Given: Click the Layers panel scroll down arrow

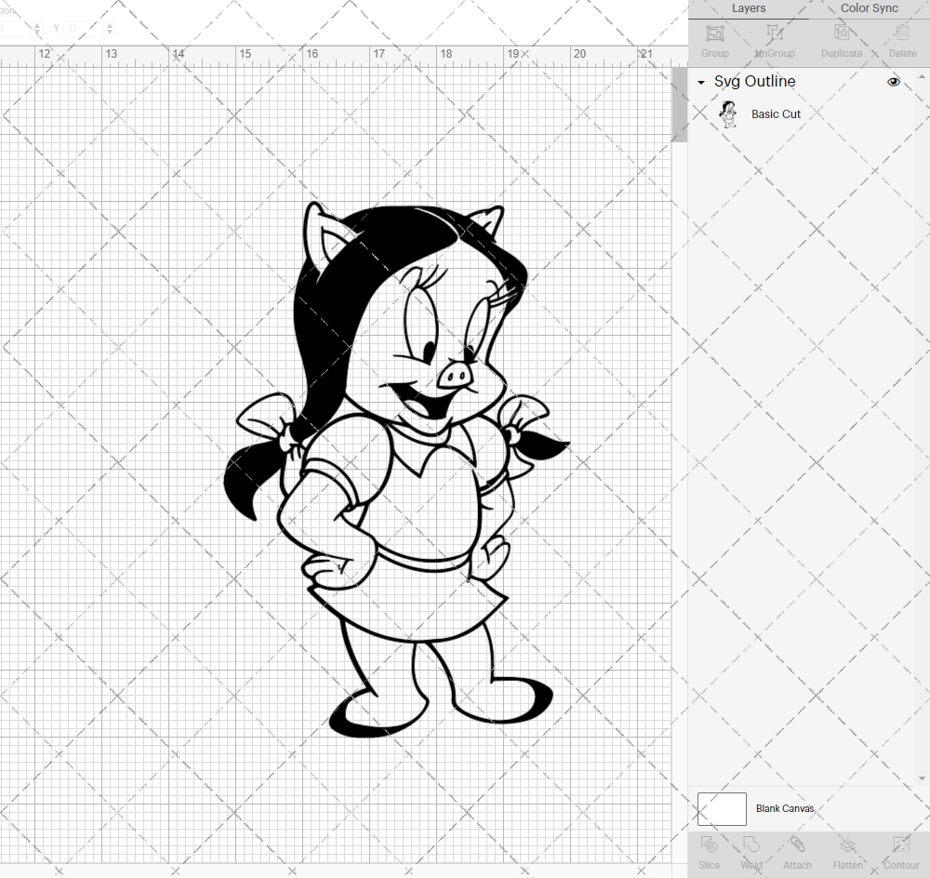Looking at the screenshot, I should click(921, 778).
